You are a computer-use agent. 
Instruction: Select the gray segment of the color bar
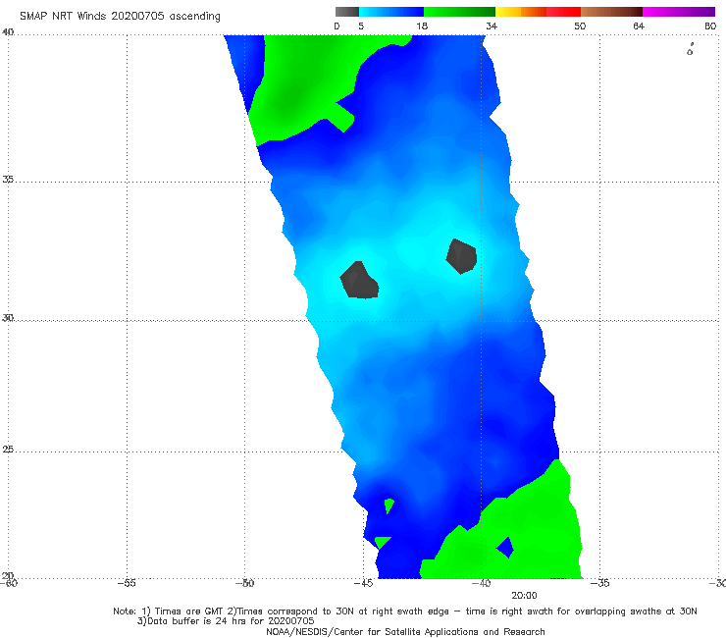pyautogui.click(x=347, y=12)
